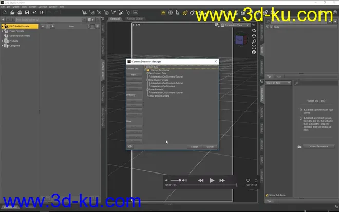
Task: Click the viewport pan camera icon
Action: [253, 35]
